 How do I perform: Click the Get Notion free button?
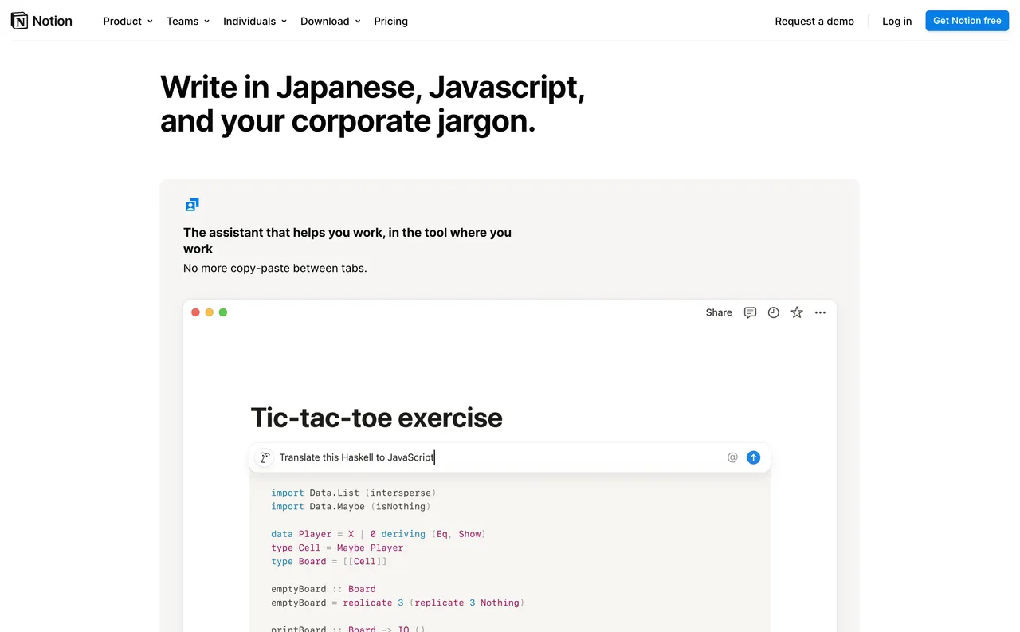click(967, 20)
